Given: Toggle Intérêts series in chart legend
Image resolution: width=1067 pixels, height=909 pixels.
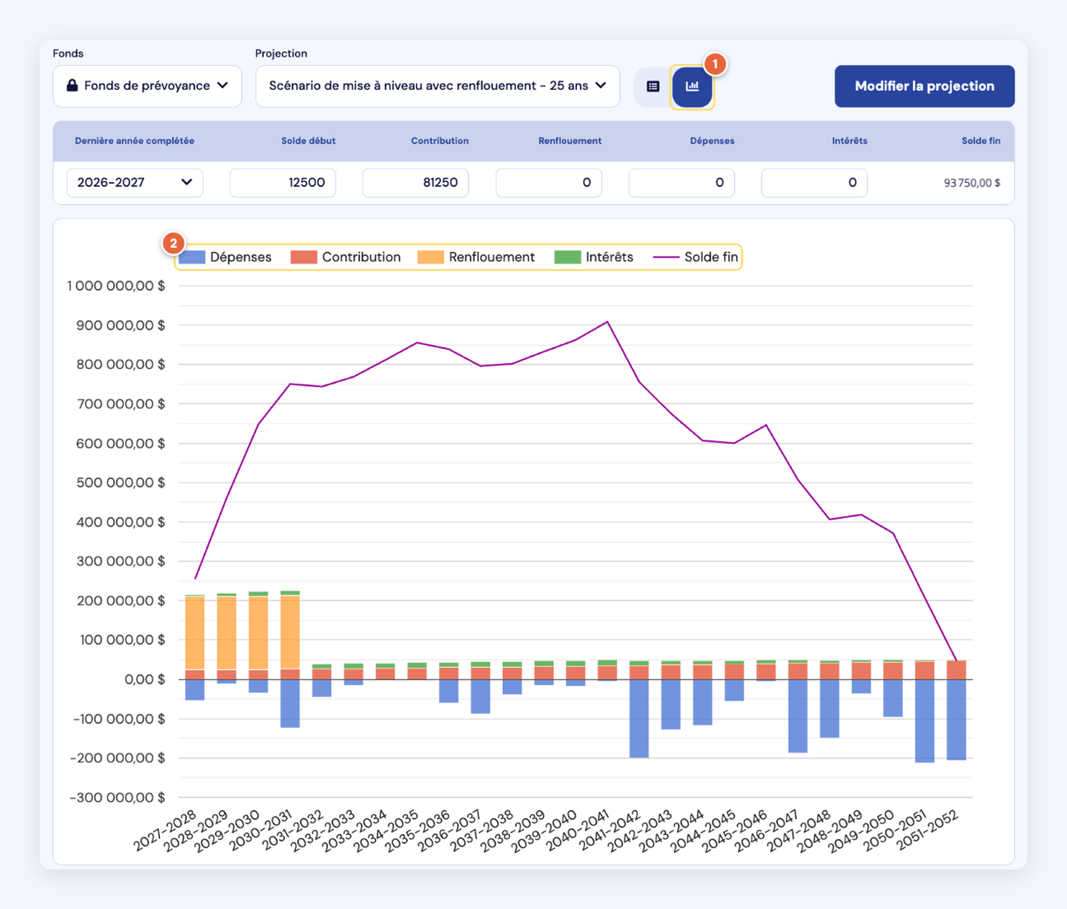Looking at the screenshot, I should 594,258.
